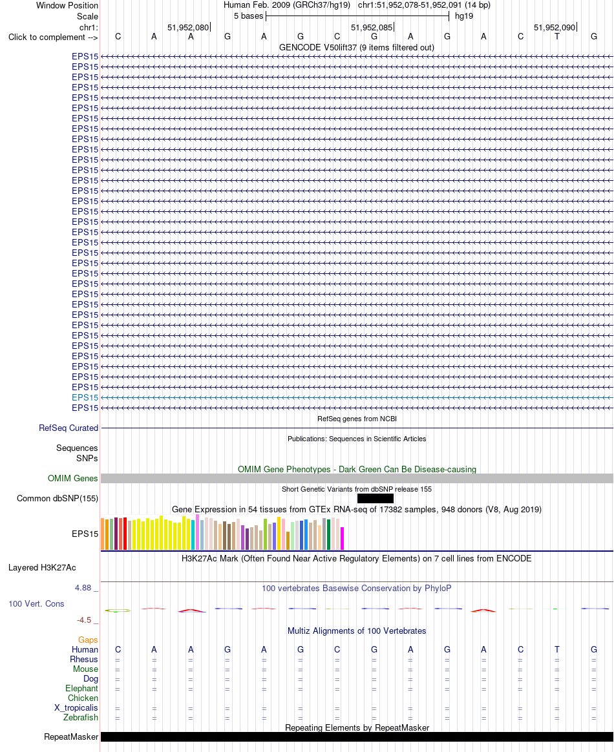Viewport: 614px width, 752px height.
Task: Click the 'Sequences SNPs' track label
Action: [77, 454]
